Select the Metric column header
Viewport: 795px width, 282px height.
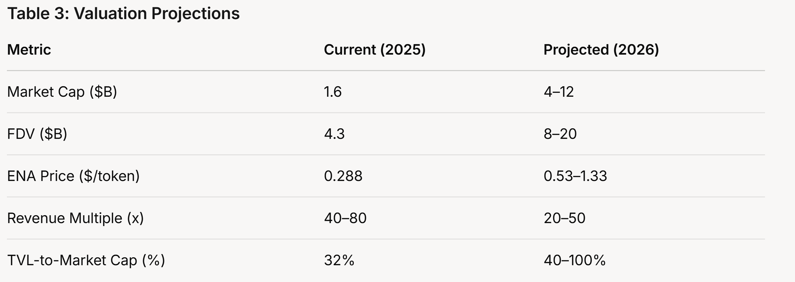point(29,50)
